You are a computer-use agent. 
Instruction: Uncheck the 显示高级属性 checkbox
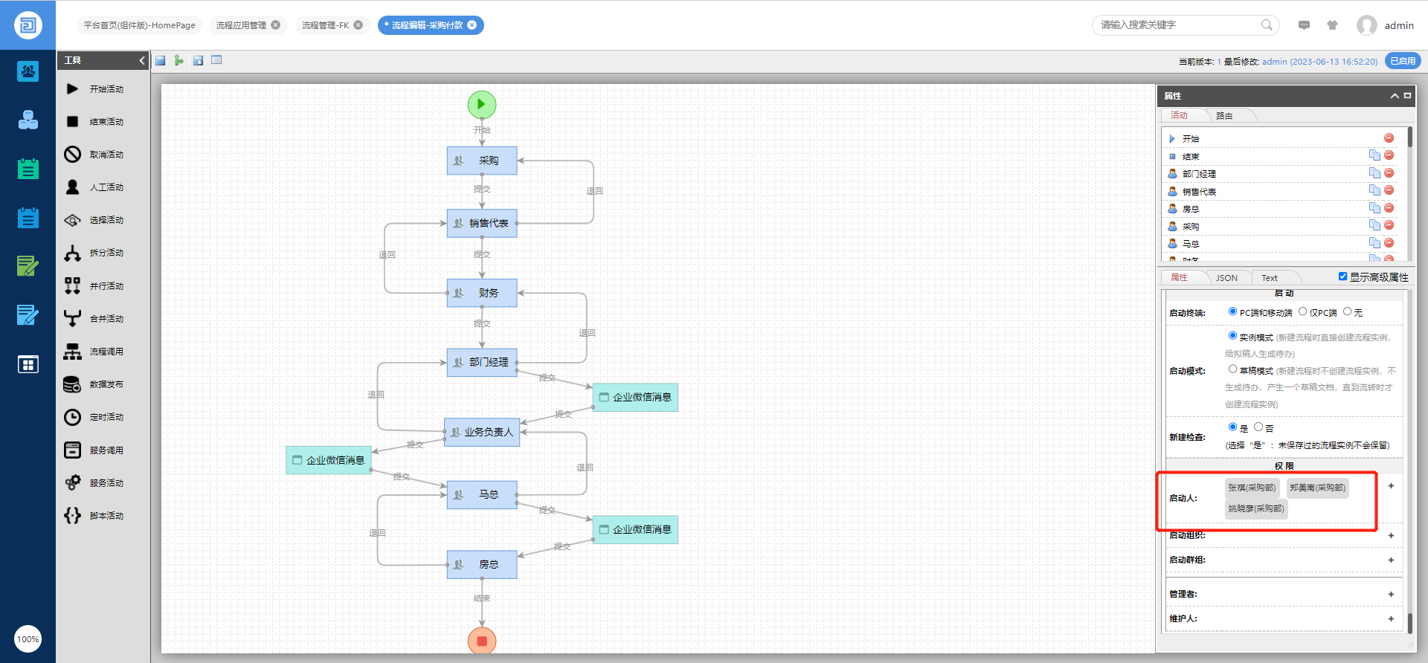1343,276
